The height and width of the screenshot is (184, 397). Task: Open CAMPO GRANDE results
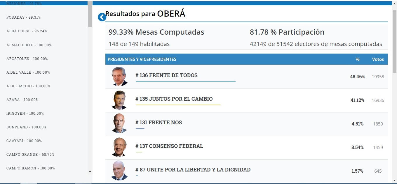[x=30, y=155]
